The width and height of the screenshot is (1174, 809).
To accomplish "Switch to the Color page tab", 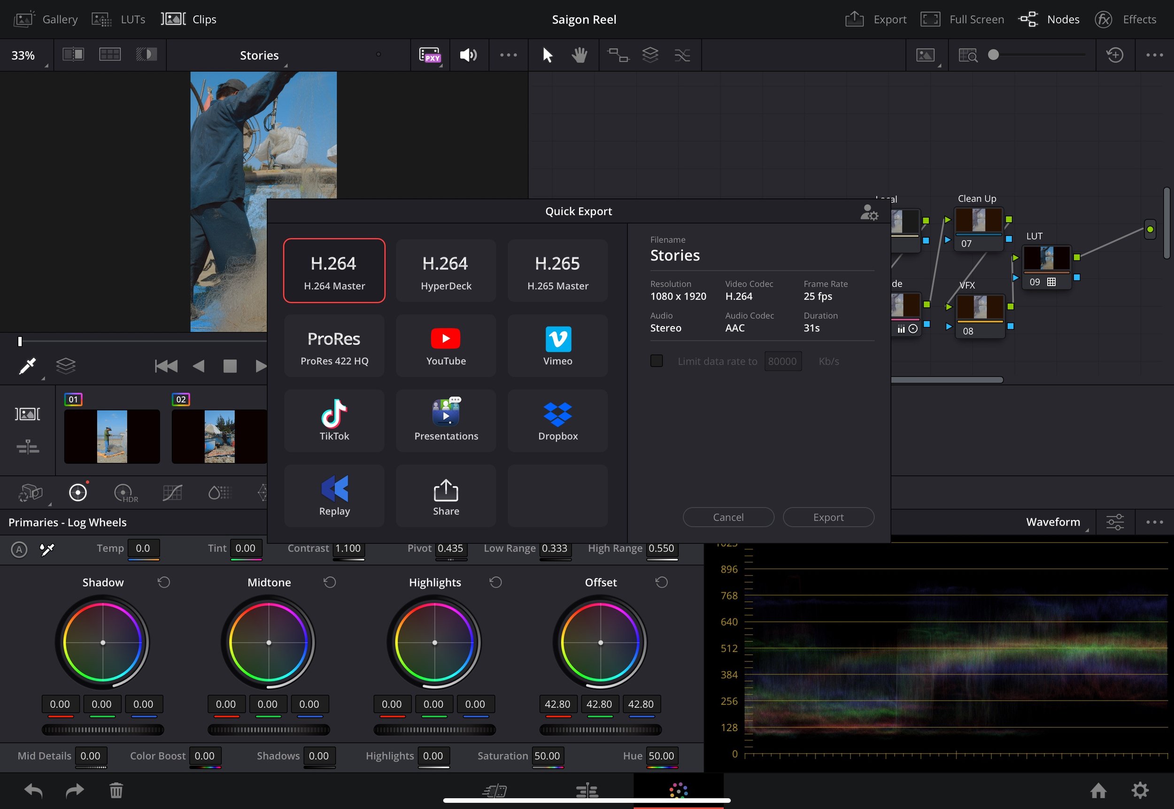I will point(678,790).
